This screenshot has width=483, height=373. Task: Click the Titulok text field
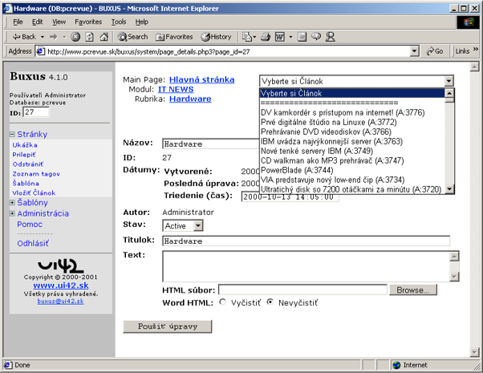306,241
